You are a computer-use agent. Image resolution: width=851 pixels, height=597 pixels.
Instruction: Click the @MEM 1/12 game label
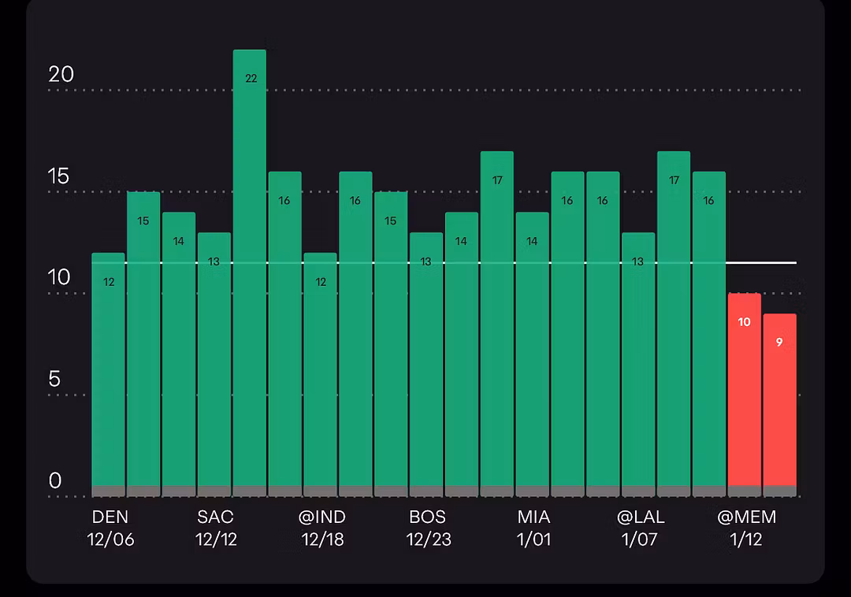pyautogui.click(x=746, y=528)
